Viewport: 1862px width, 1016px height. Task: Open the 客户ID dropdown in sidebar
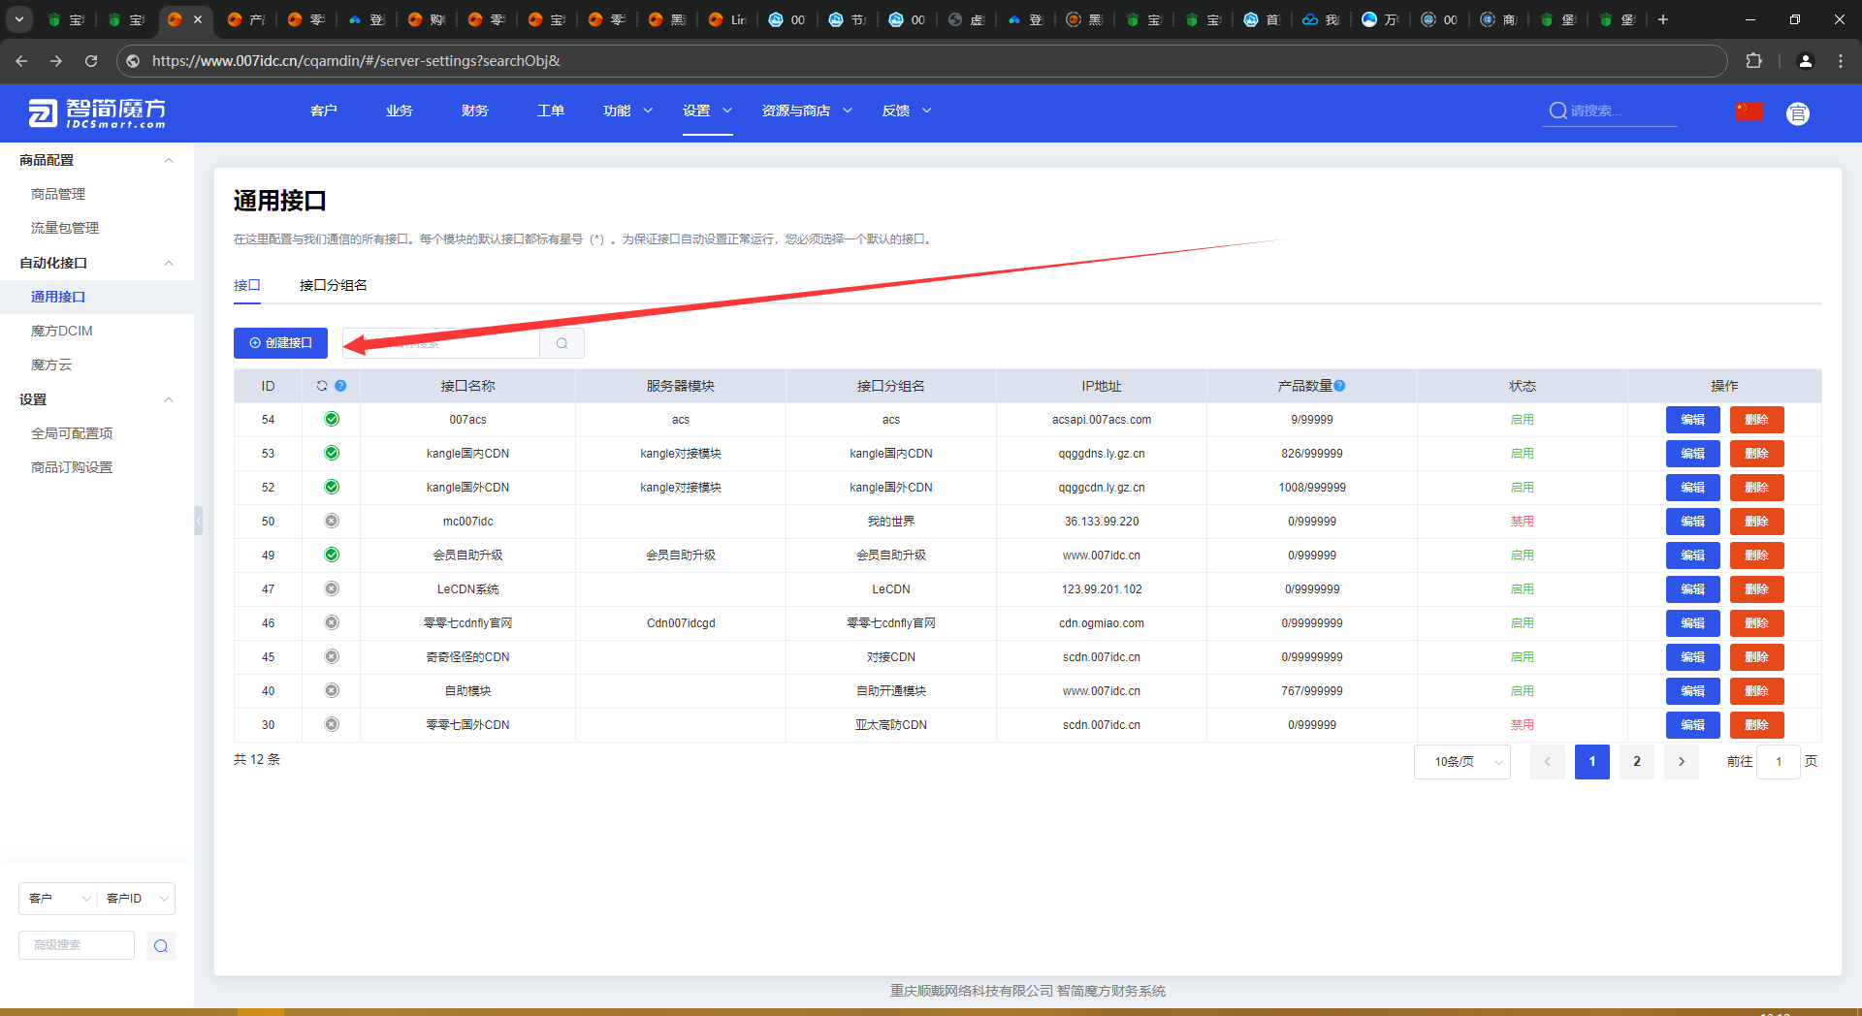tap(137, 899)
